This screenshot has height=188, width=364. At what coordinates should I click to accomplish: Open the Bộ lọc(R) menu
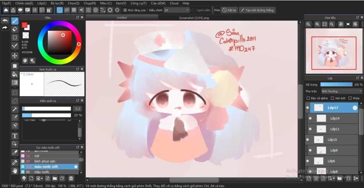pyautogui.click(x=57, y=3)
